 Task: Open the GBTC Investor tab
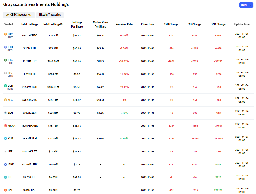[19, 15]
